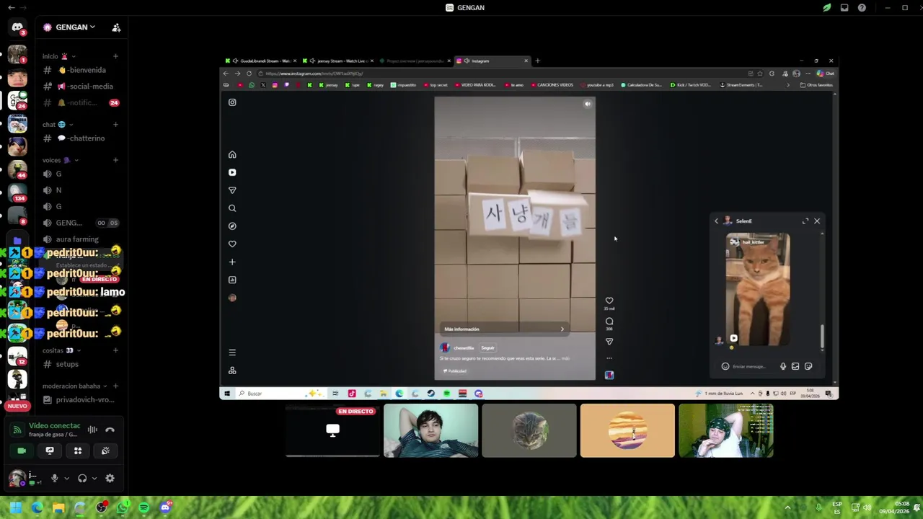The image size is (923, 519).
Task: Collapse the cositas channel category
Action: (x=61, y=350)
